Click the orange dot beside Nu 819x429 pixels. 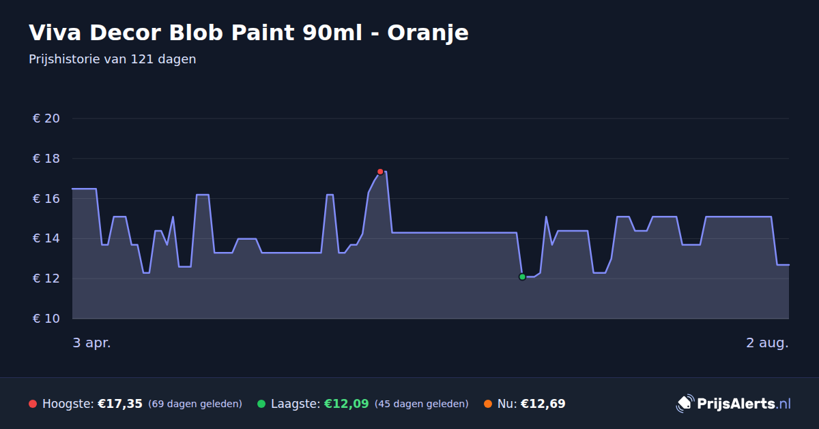click(x=488, y=404)
